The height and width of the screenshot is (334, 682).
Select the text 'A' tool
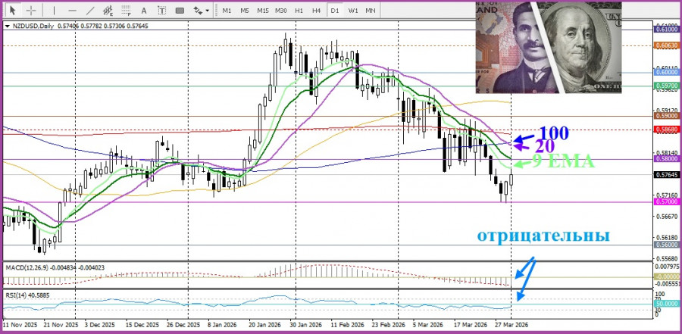coord(145,11)
